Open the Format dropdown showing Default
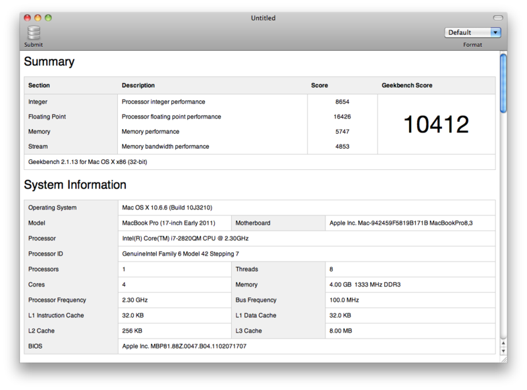This screenshot has height=390, width=527. click(472, 32)
